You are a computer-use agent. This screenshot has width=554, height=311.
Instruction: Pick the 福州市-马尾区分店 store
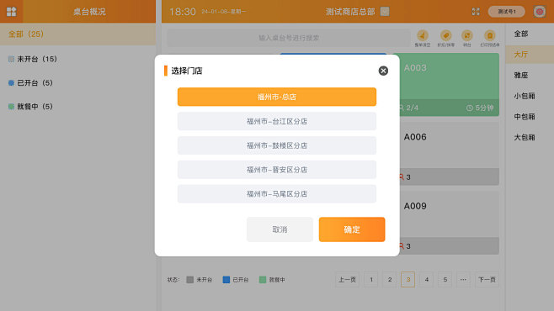click(x=277, y=194)
